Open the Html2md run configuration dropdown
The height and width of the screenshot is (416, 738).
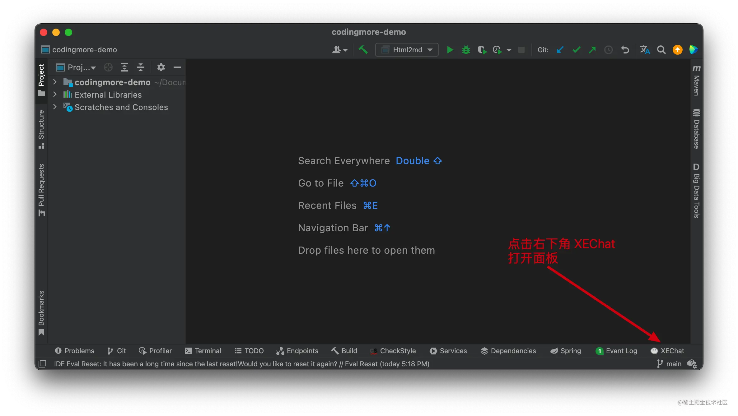click(x=407, y=50)
